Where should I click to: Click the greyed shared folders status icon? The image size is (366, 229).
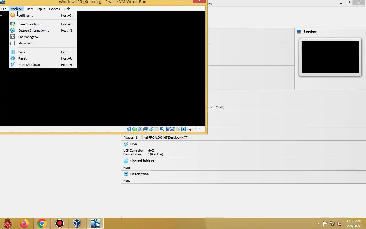156,129
